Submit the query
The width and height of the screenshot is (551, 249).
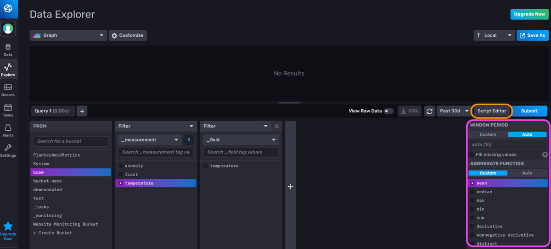tap(529, 111)
